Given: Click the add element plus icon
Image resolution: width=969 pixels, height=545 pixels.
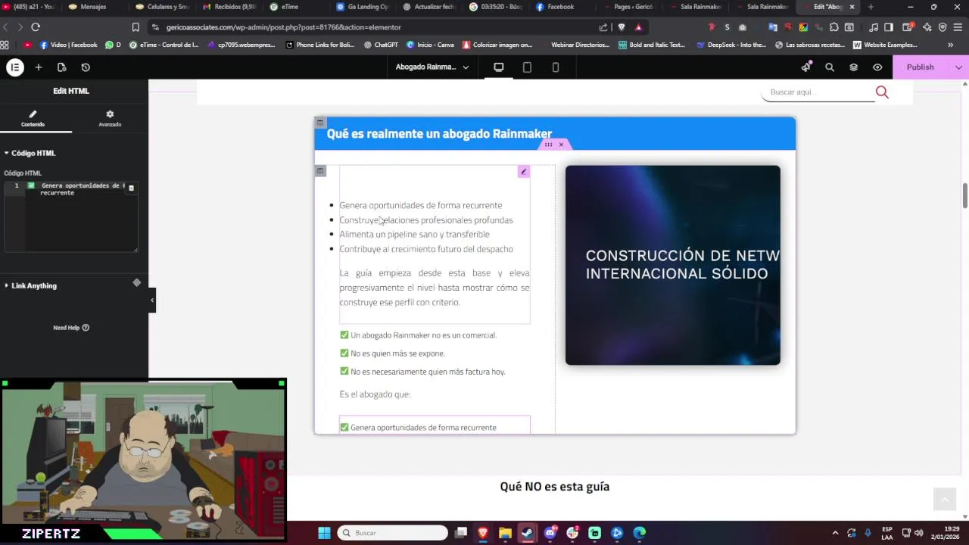Looking at the screenshot, I should click(x=39, y=67).
